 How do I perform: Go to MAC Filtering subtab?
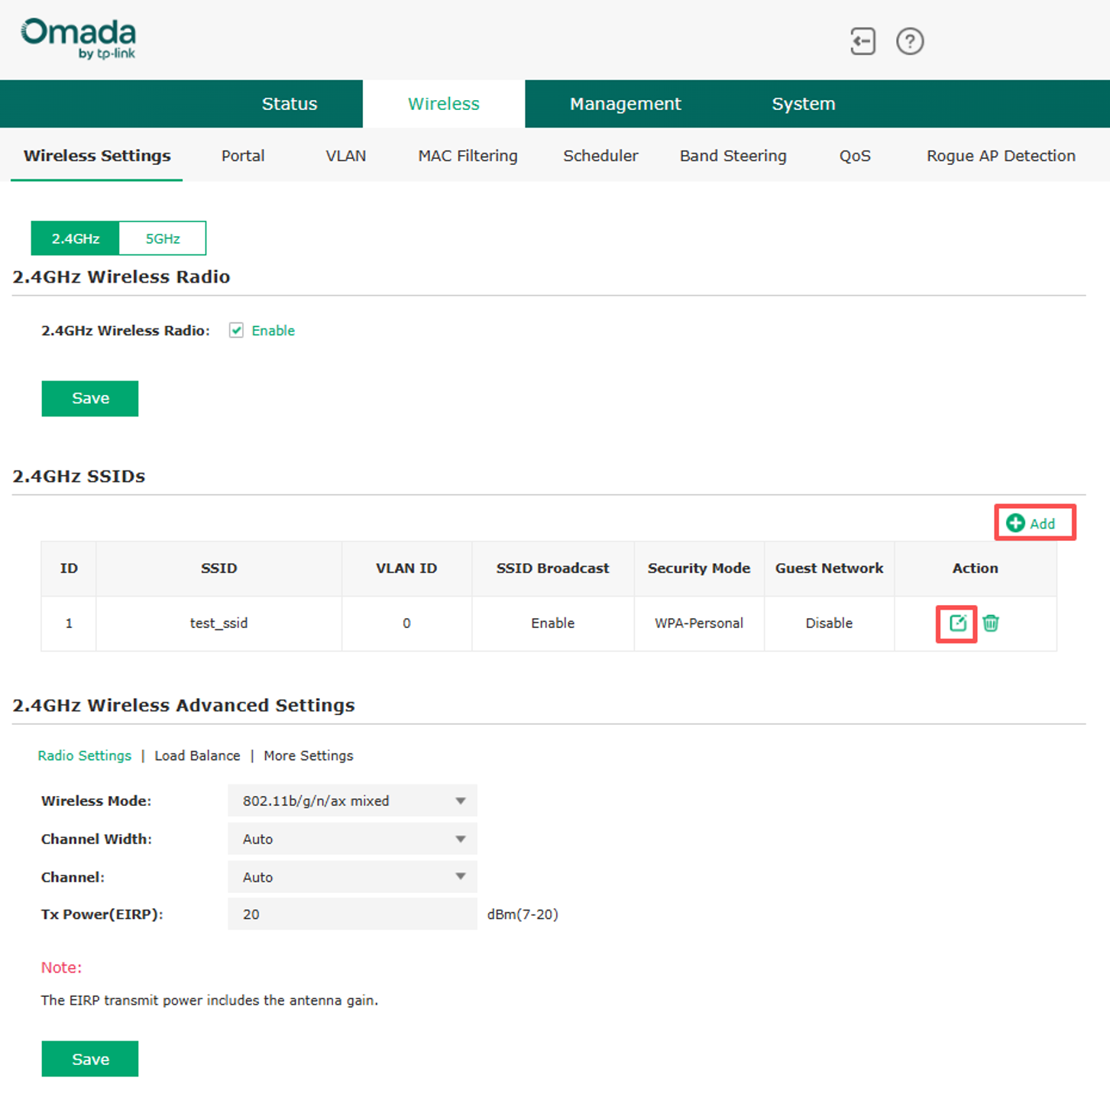(x=468, y=156)
